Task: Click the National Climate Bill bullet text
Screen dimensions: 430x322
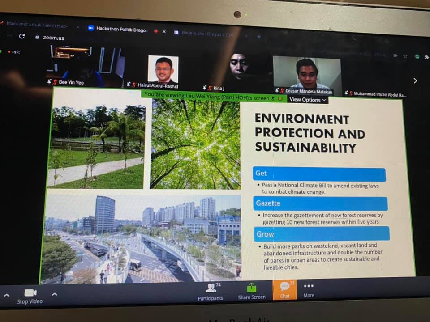Action: pyautogui.click(x=320, y=189)
